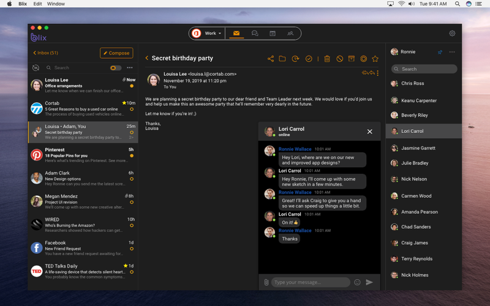Toggle read status dot on Adam Clark email
Image resolution: width=490 pixels, height=306 pixels.
132,179
